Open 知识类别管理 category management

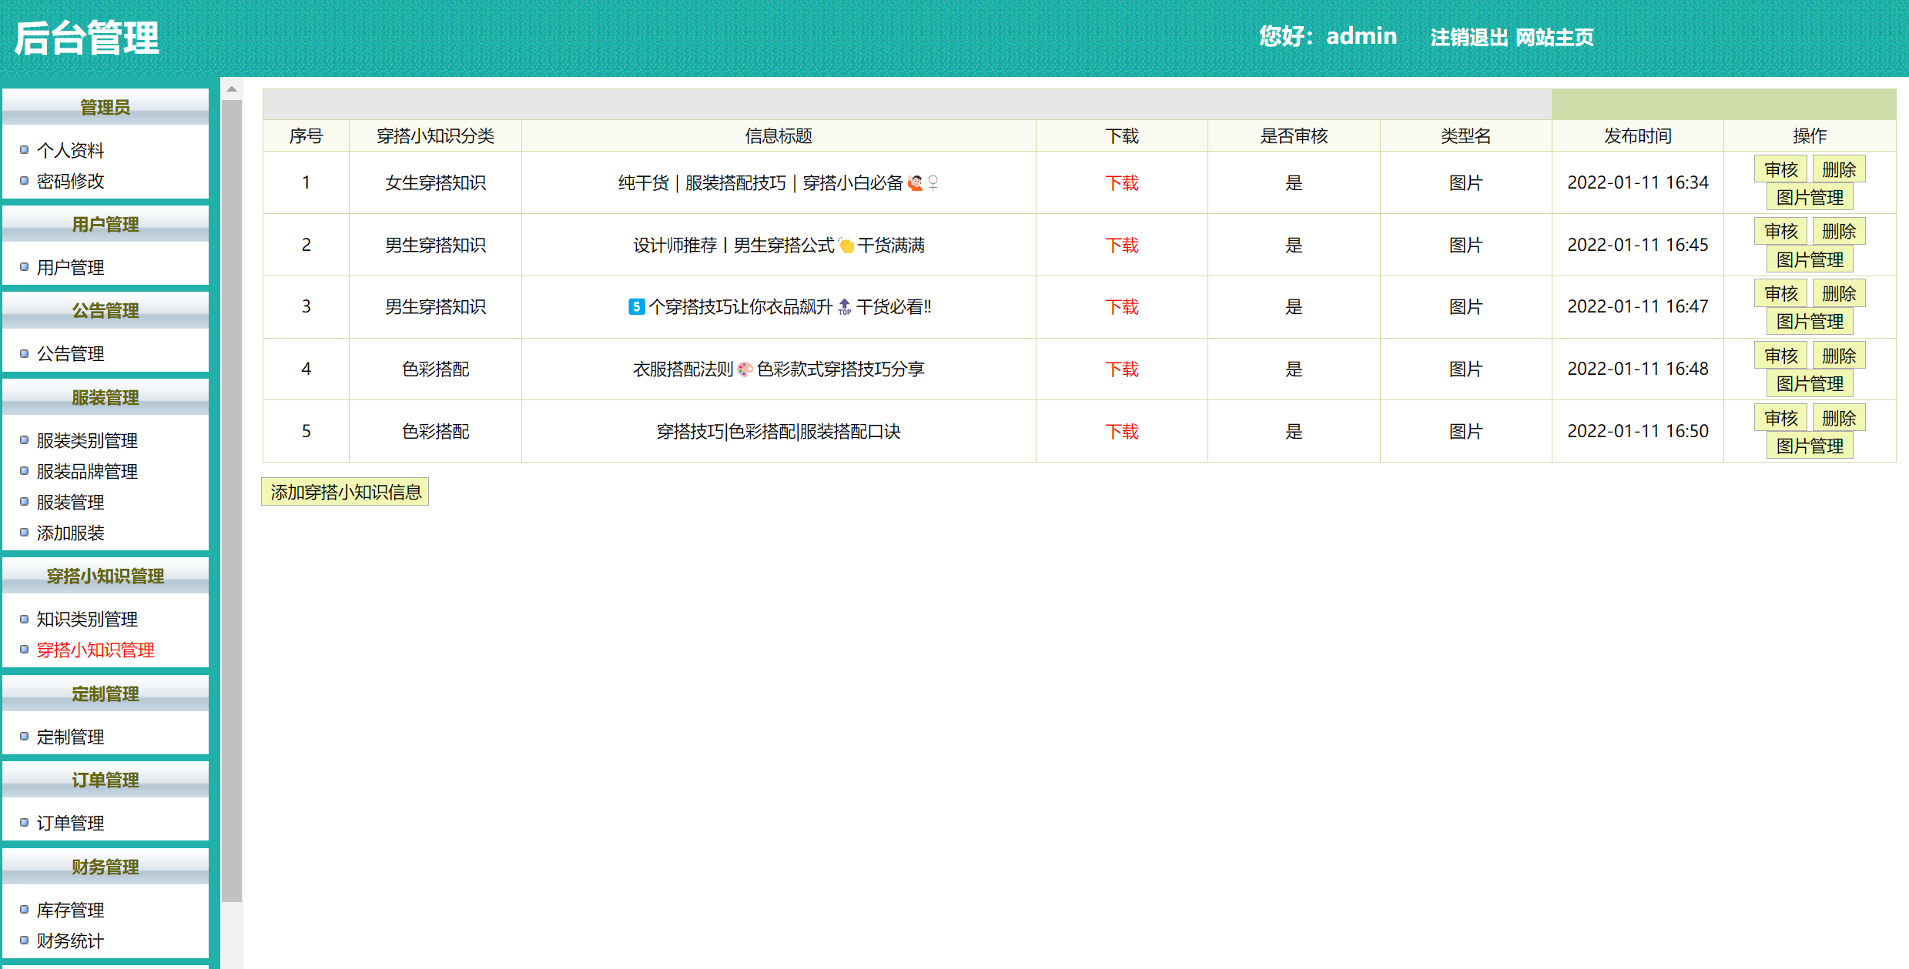(x=87, y=618)
